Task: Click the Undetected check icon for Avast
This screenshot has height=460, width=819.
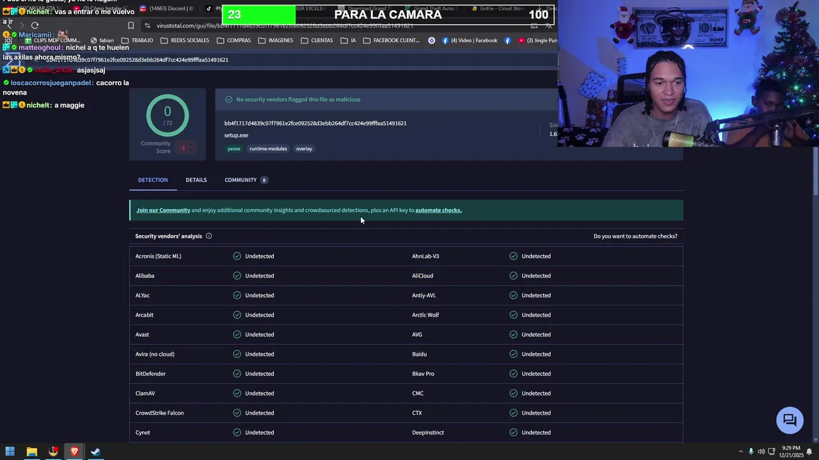Action: 237,335
